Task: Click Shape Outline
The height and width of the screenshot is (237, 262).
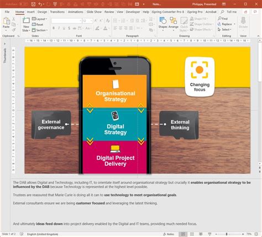Action: point(202,24)
